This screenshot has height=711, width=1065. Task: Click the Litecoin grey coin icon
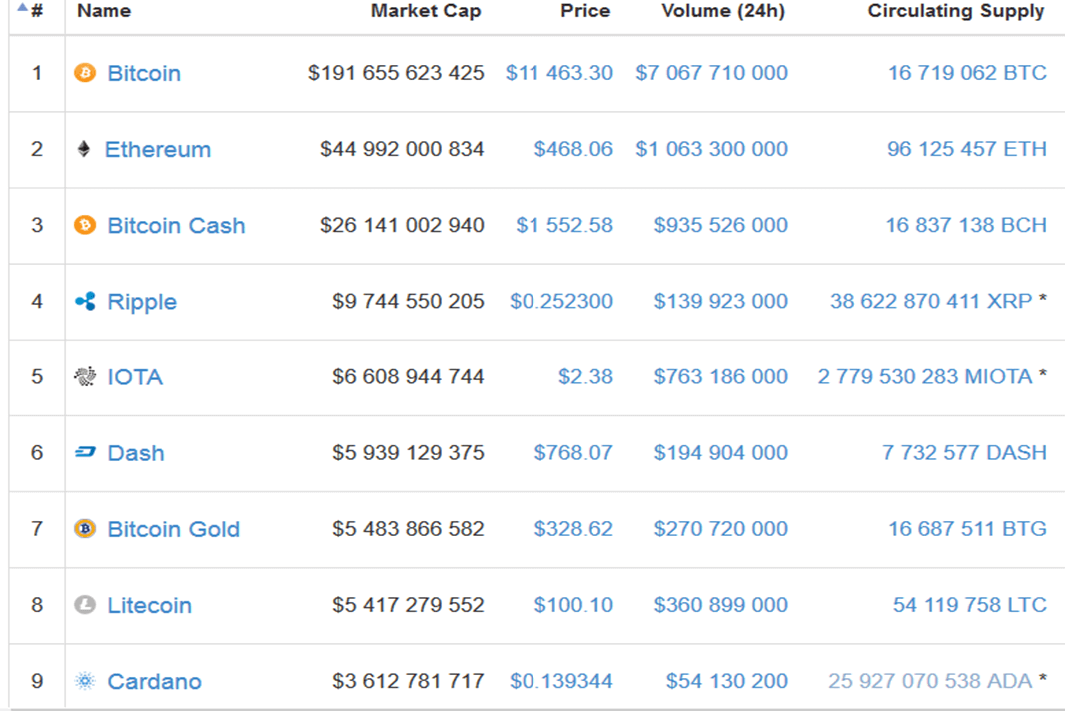click(85, 605)
